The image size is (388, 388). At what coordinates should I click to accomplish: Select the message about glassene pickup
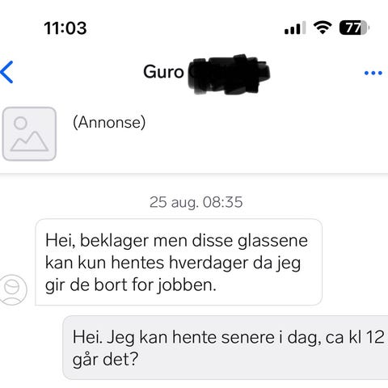point(179,262)
